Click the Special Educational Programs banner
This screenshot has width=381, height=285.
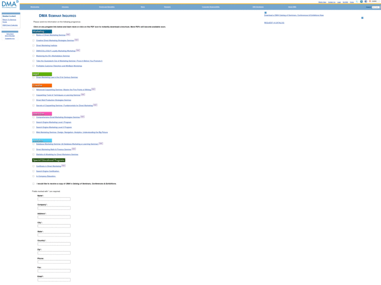pos(49,160)
